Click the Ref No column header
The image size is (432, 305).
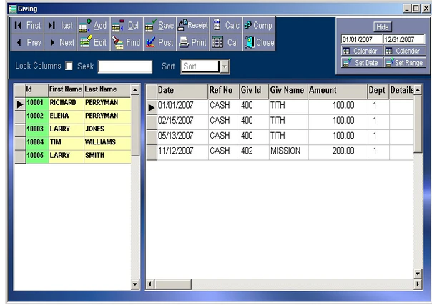coord(223,91)
